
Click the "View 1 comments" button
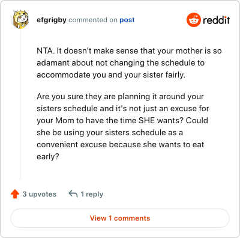(x=120, y=218)
